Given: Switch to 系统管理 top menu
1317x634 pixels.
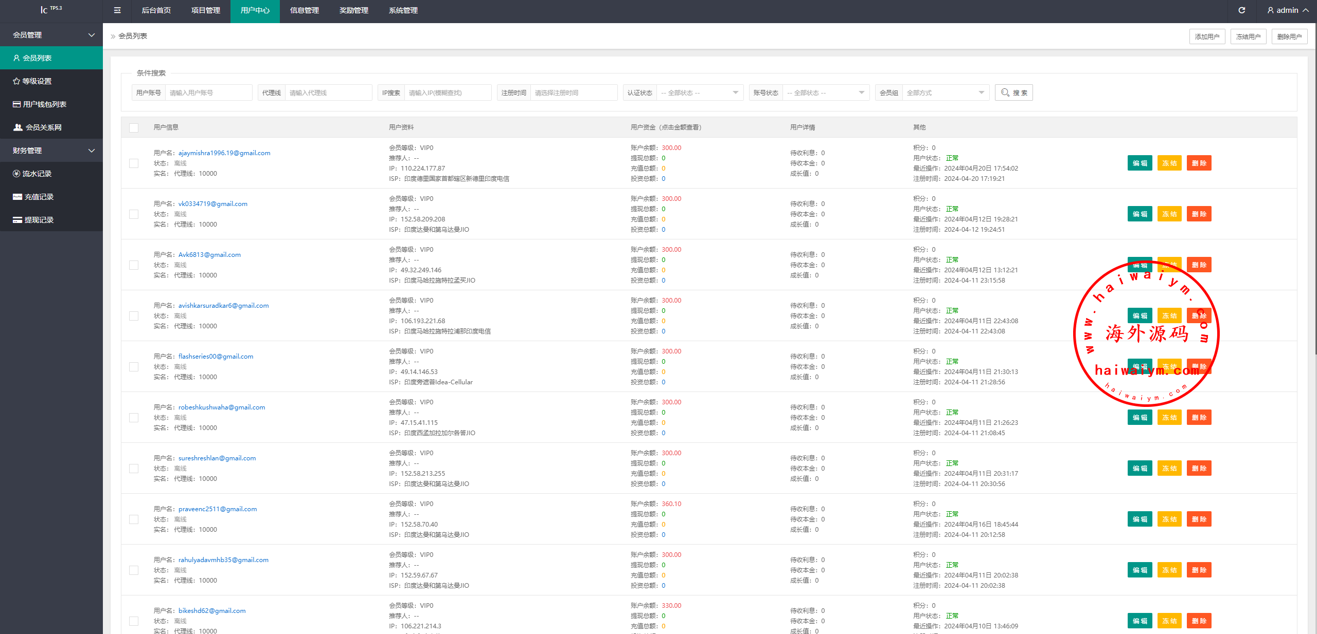Looking at the screenshot, I should (403, 10).
